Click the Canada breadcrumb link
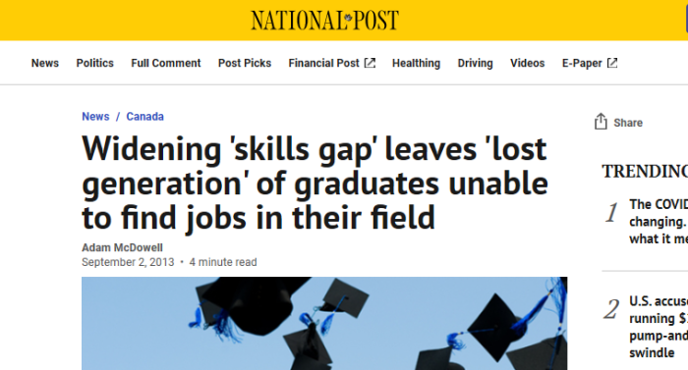Viewport: 688px width, 370px height. click(144, 117)
